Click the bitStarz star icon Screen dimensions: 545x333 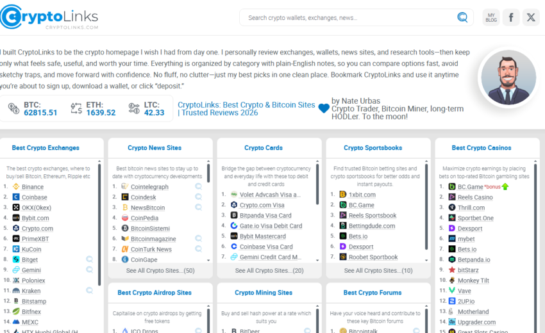[x=452, y=270]
